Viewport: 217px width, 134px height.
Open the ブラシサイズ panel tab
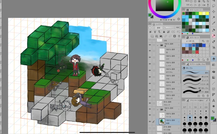[195, 101]
